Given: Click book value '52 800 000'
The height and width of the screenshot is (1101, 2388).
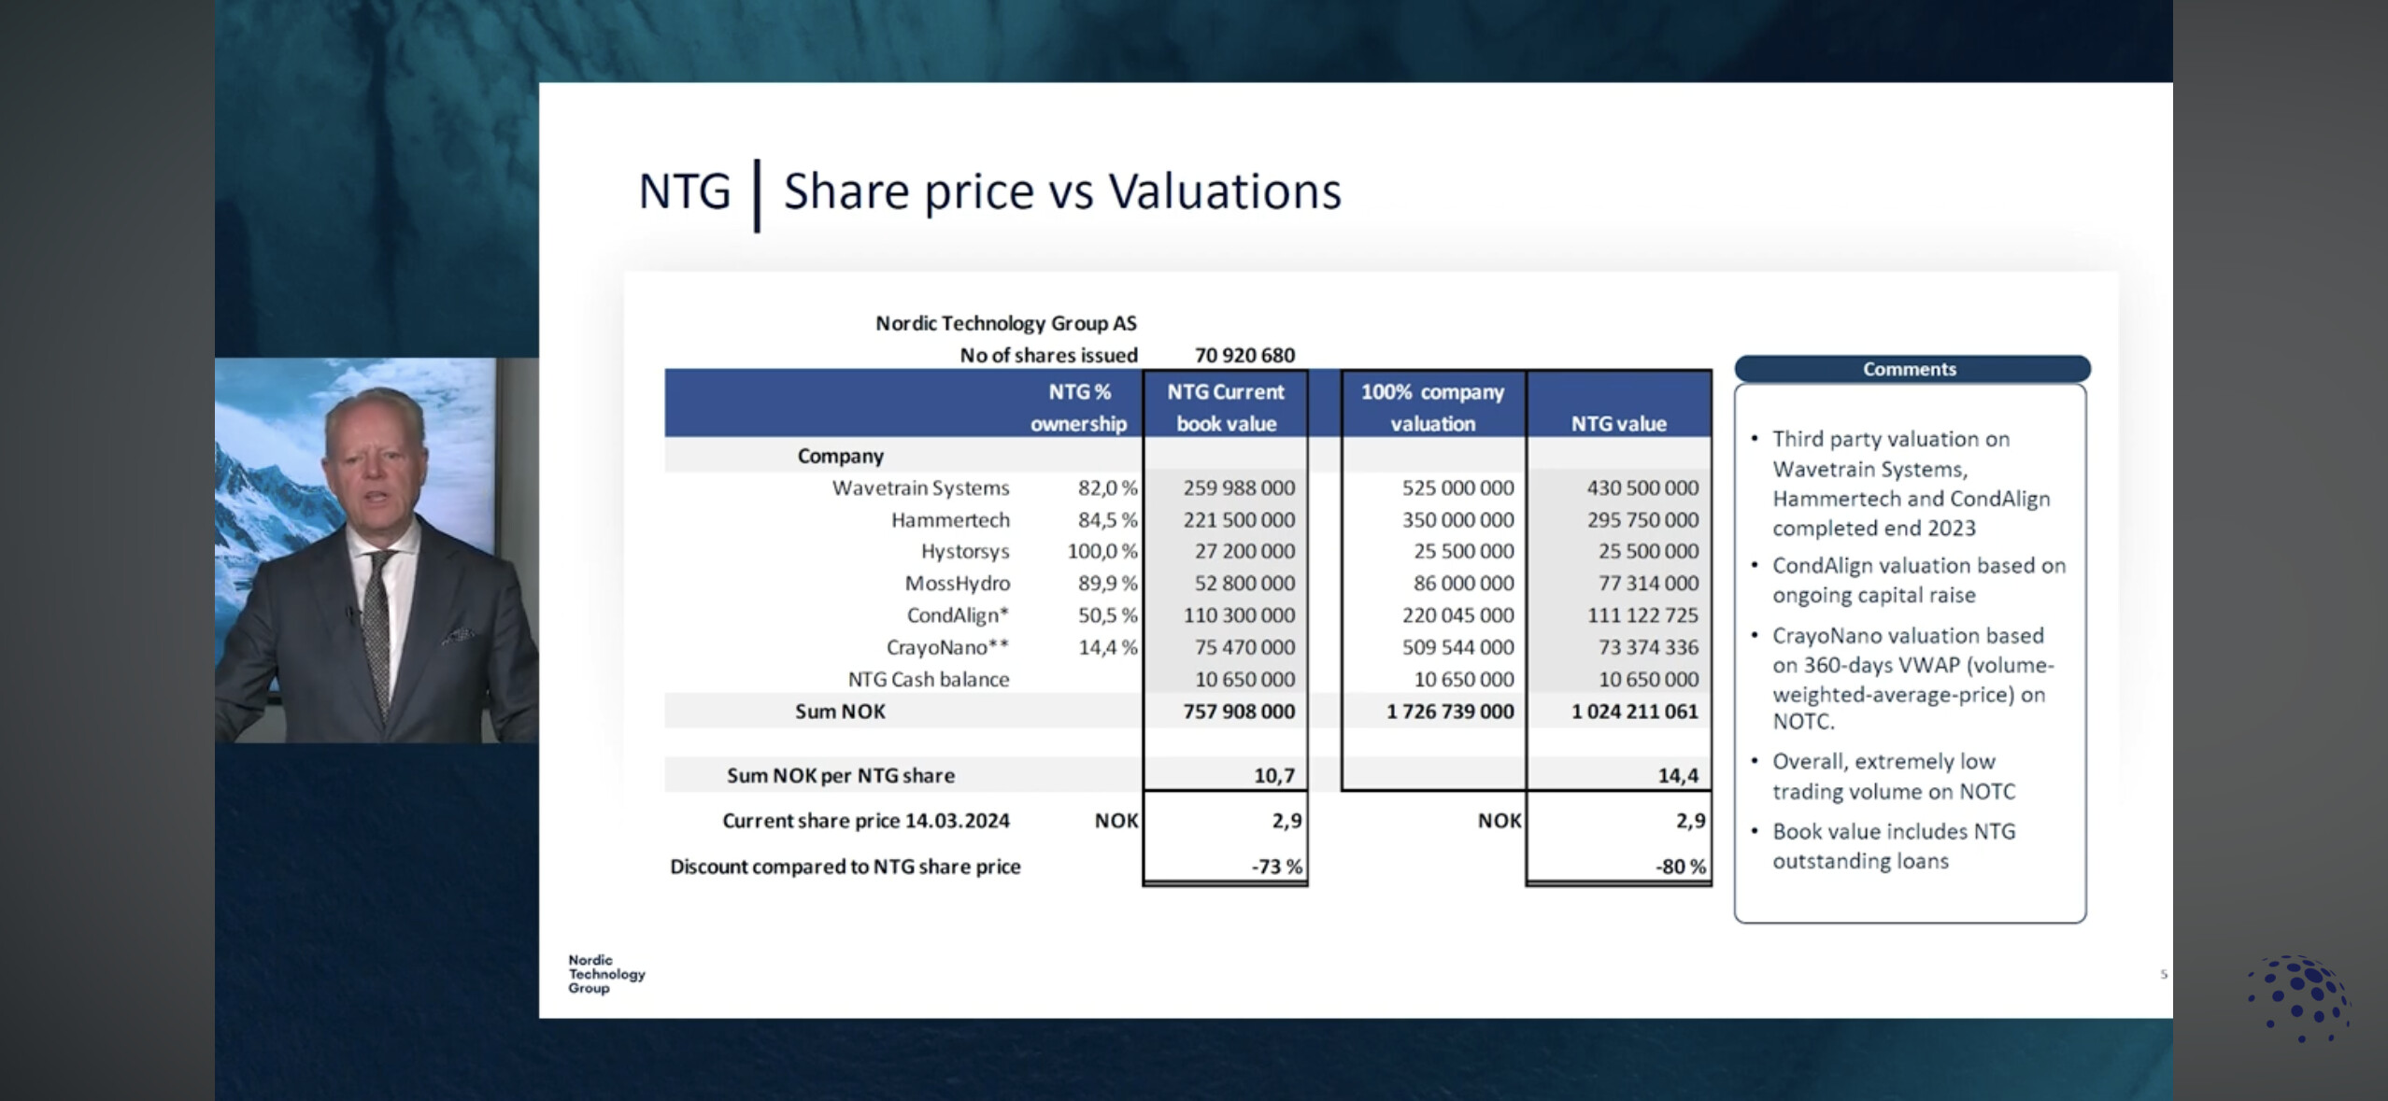Looking at the screenshot, I should (x=1244, y=583).
